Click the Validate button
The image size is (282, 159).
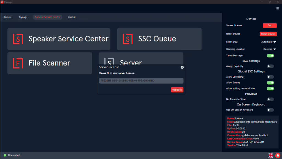(x=177, y=90)
